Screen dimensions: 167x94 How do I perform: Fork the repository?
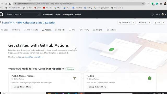coord(157,23)
